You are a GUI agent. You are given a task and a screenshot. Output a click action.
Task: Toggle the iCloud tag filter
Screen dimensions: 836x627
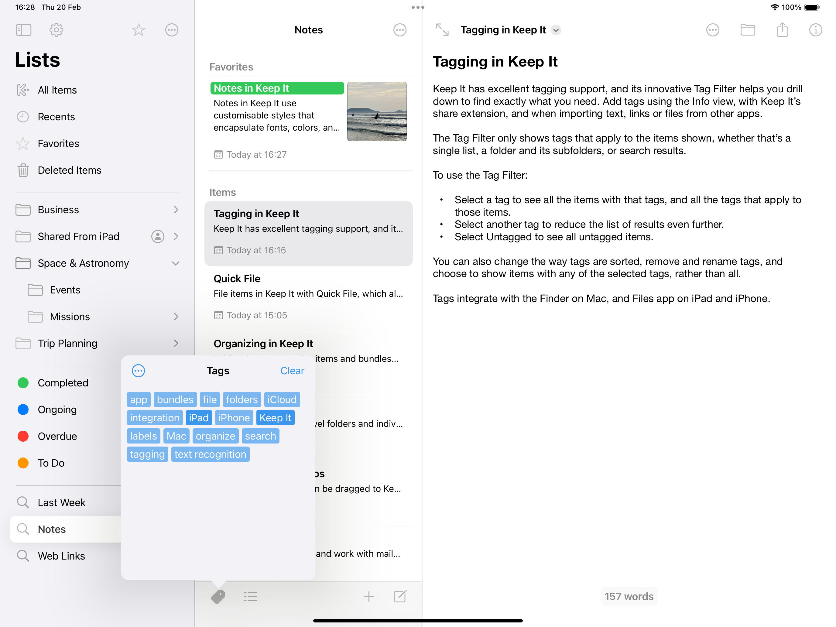[282, 399]
